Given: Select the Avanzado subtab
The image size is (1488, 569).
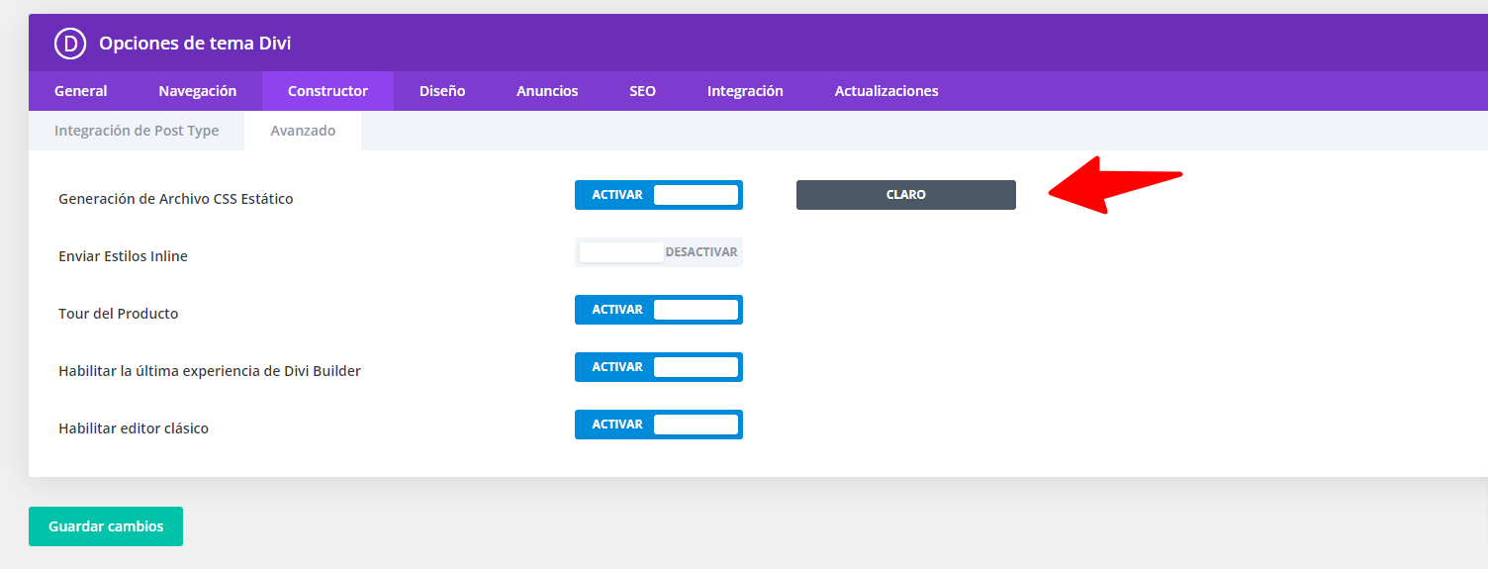Looking at the screenshot, I should tap(303, 131).
